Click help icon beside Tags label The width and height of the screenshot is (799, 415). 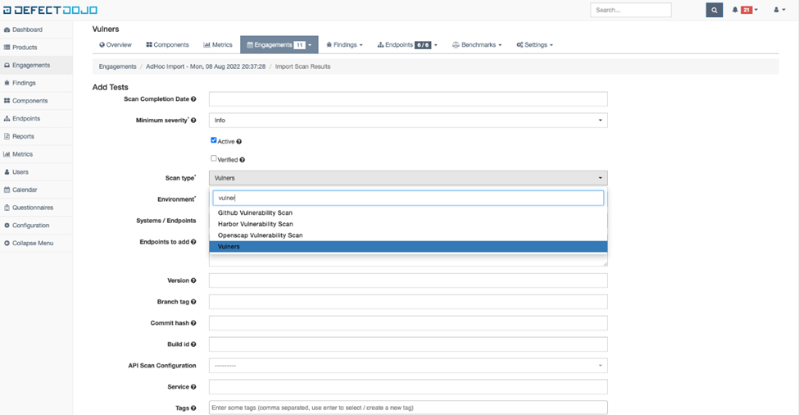[193, 408]
